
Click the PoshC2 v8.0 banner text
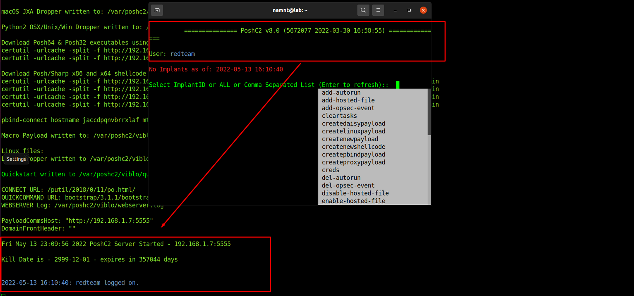(313, 31)
